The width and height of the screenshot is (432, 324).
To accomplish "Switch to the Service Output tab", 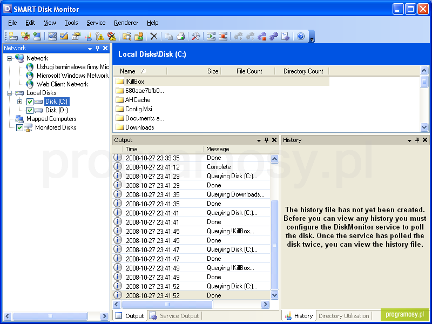I will [174, 316].
